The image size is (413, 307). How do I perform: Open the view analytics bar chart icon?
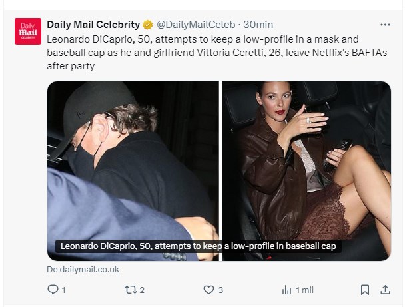click(x=287, y=290)
